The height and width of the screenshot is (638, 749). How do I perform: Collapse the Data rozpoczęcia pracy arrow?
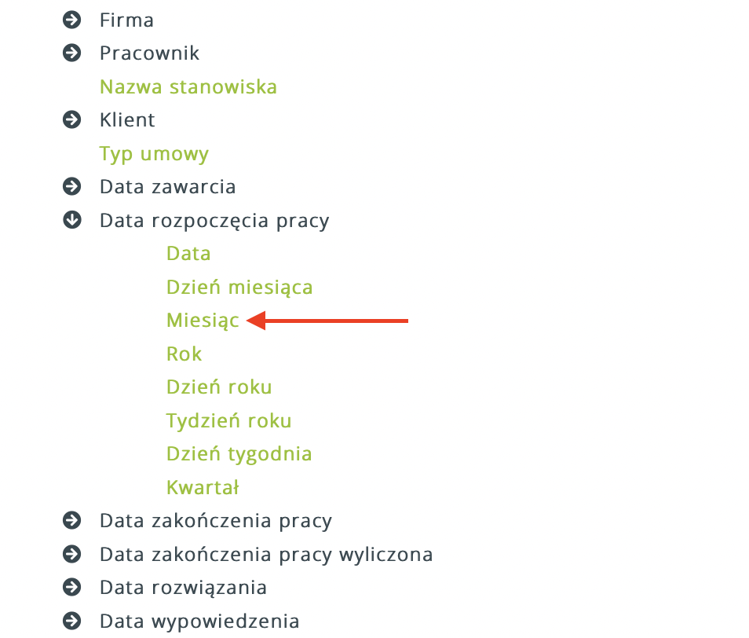click(71, 221)
